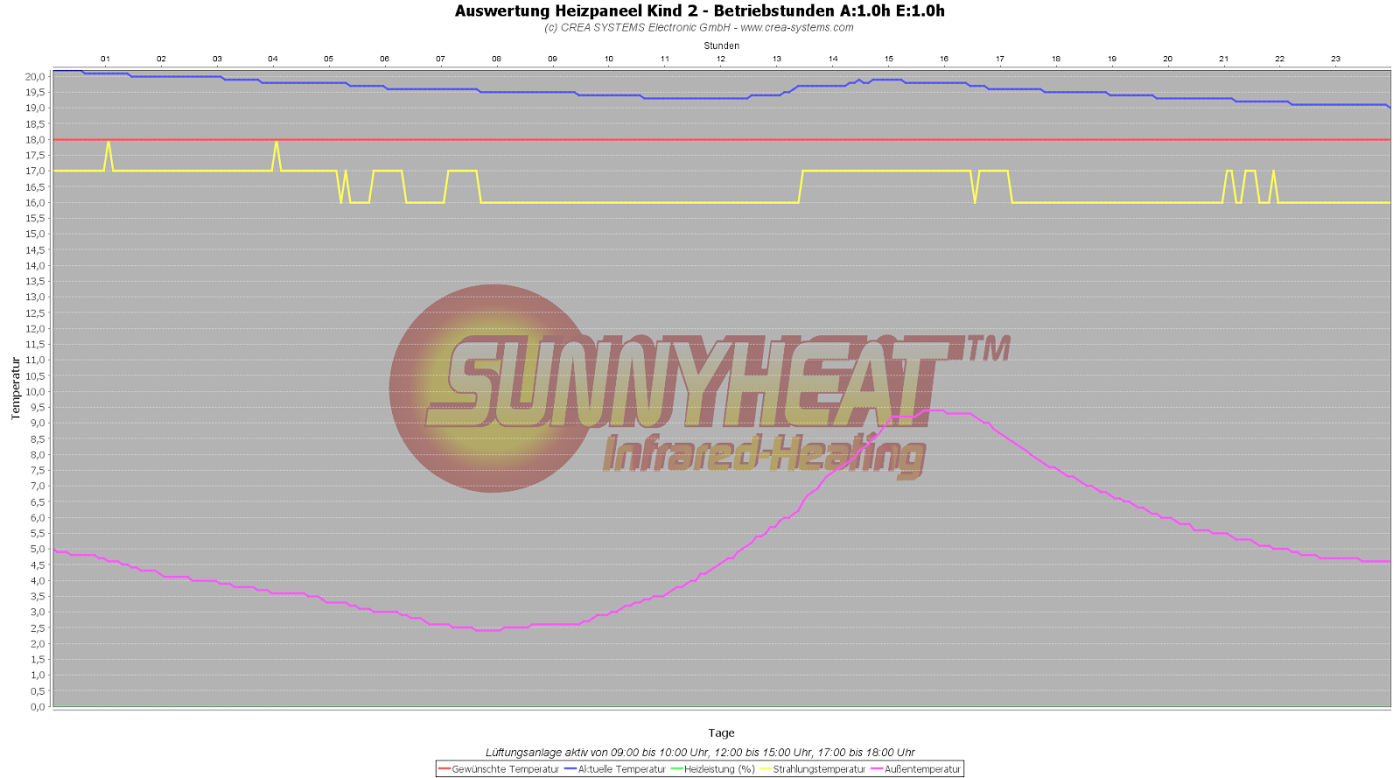Click the 'Tage' axis label below chart
Viewport: 1400px width, 778px height.
click(x=721, y=732)
